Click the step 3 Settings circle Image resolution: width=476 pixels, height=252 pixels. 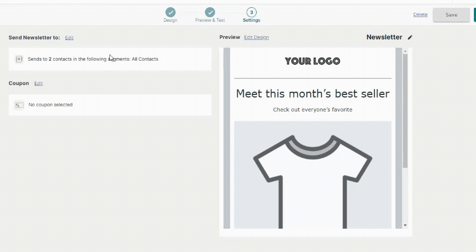[251, 12]
